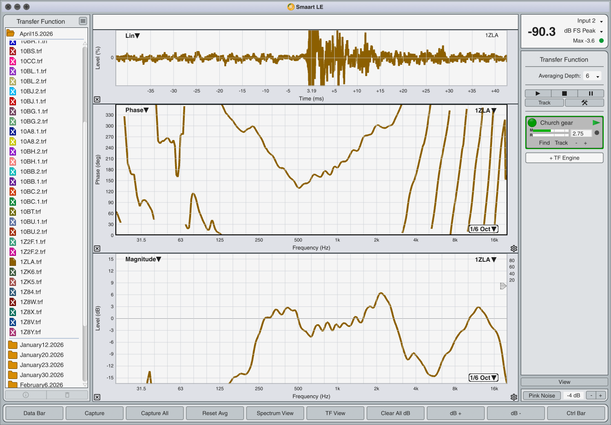Close the Phase plot with its X box
The height and width of the screenshot is (425, 611).
click(97, 249)
